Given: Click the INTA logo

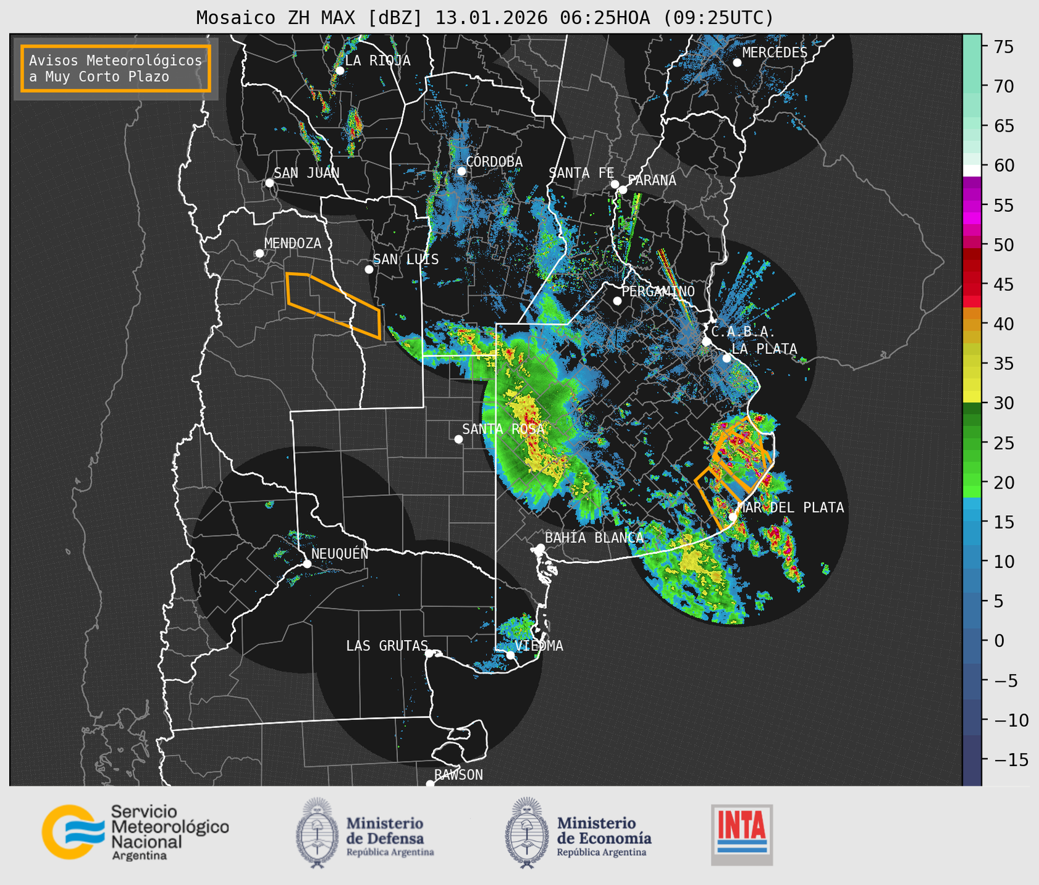Looking at the screenshot, I should [x=742, y=835].
